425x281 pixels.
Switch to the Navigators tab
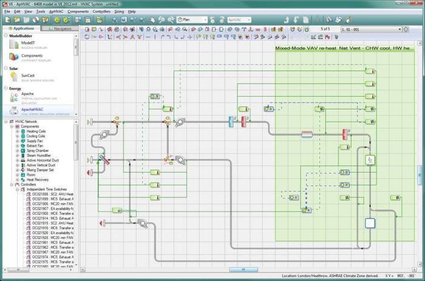click(x=60, y=29)
